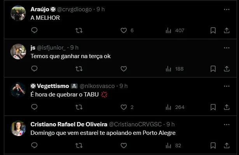
Task: Click Araújo's profile avatar
Action: coord(18,13)
